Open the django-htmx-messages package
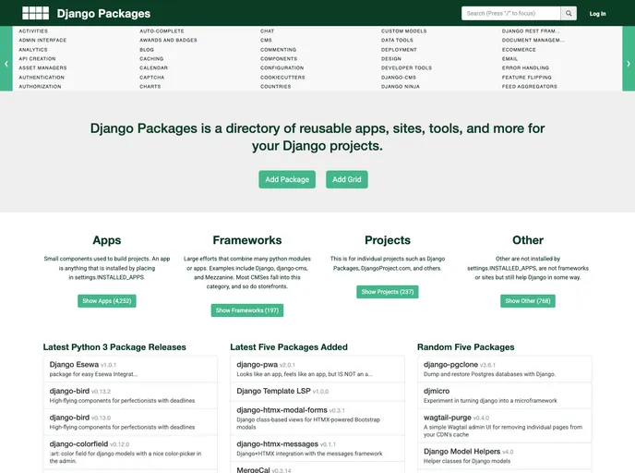635x473 pixels. point(278,443)
